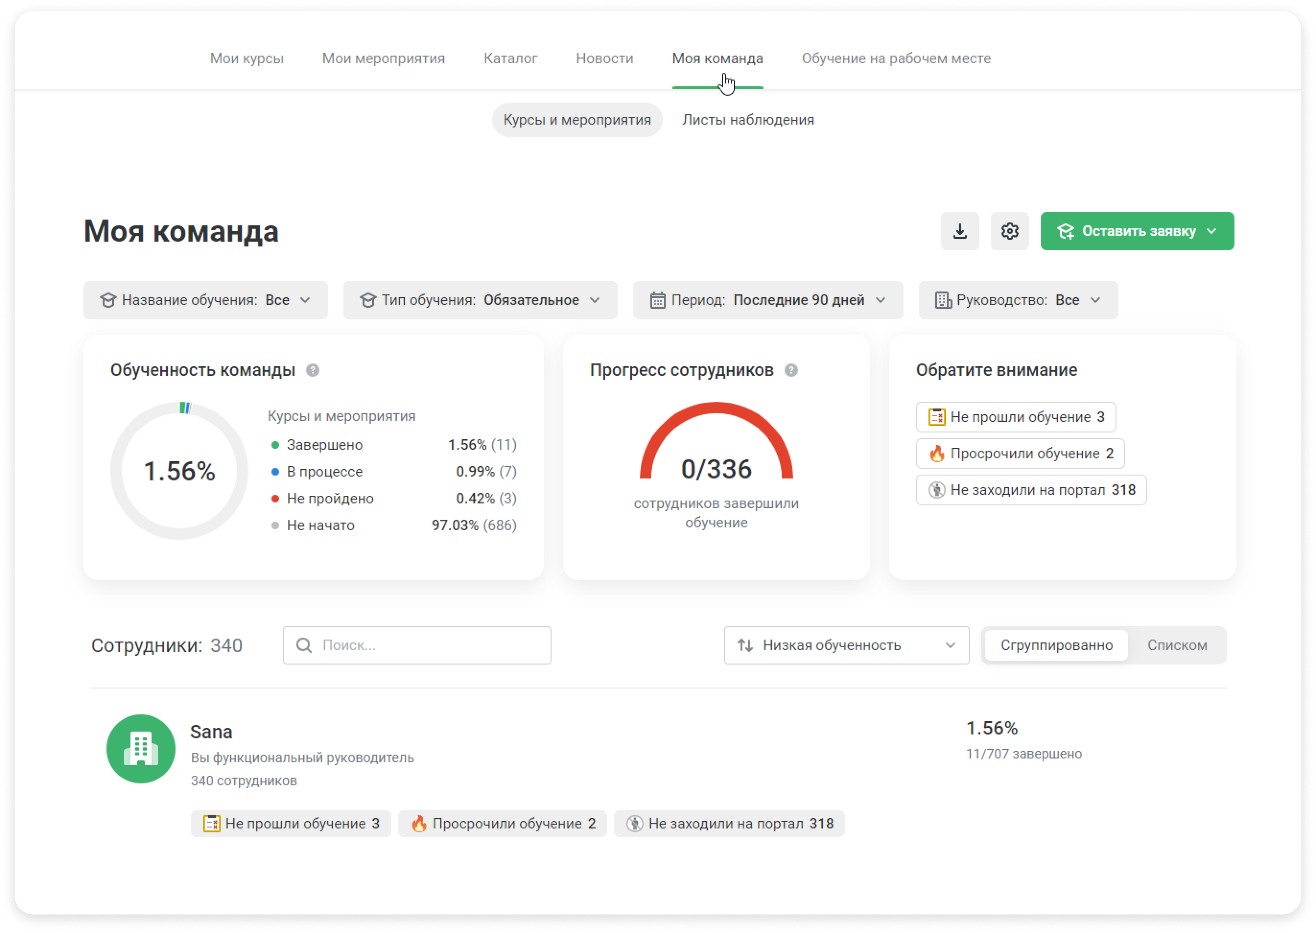The width and height of the screenshot is (1316, 933).
Task: Click the green Sana building avatar
Action: 141,748
